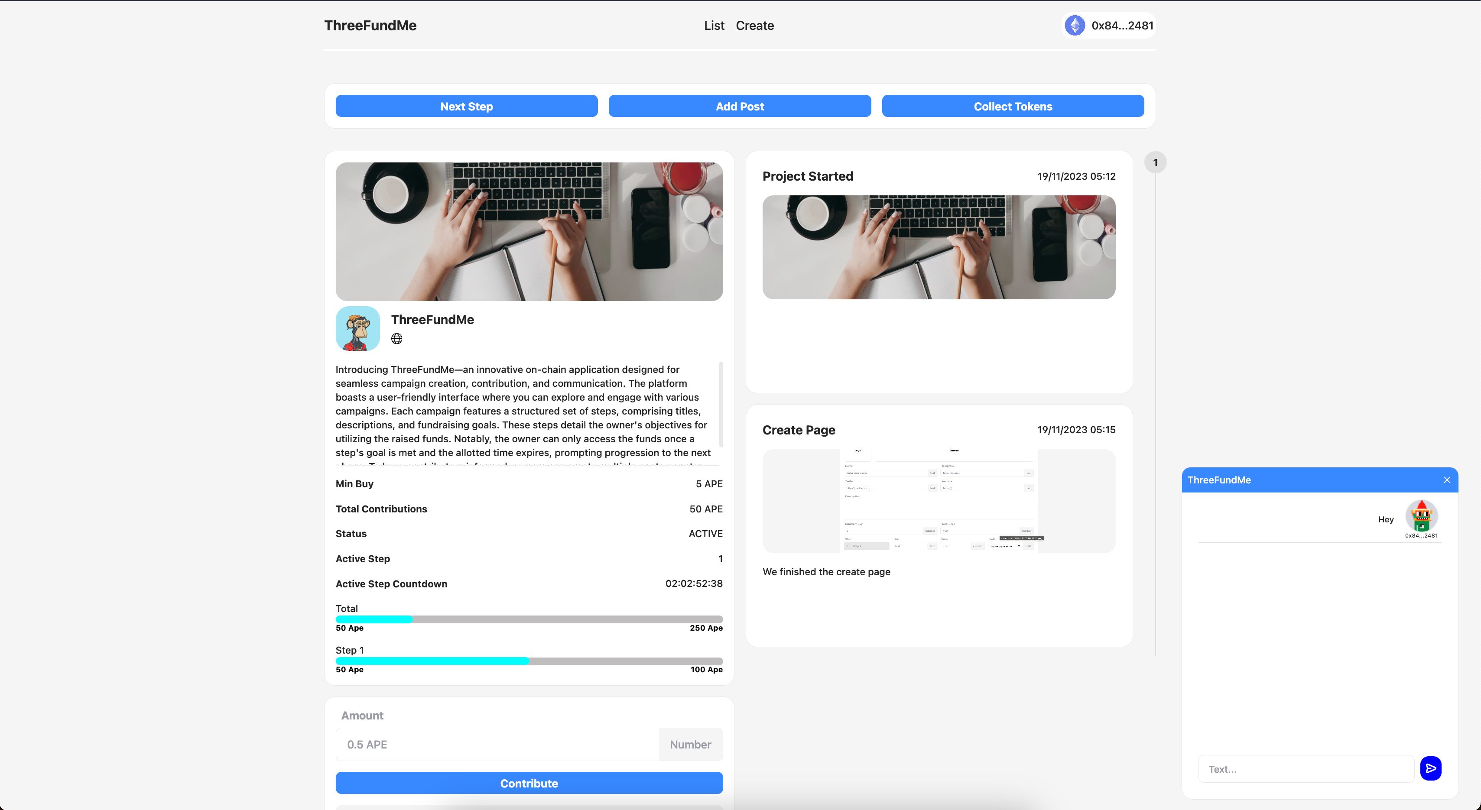Open the globe website icon under ThreeFundMe

pos(397,339)
